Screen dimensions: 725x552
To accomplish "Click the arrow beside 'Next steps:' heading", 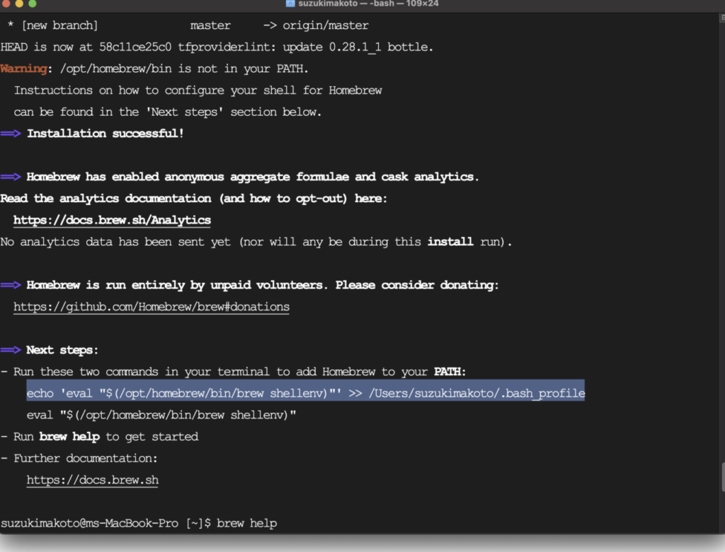I will click(11, 350).
